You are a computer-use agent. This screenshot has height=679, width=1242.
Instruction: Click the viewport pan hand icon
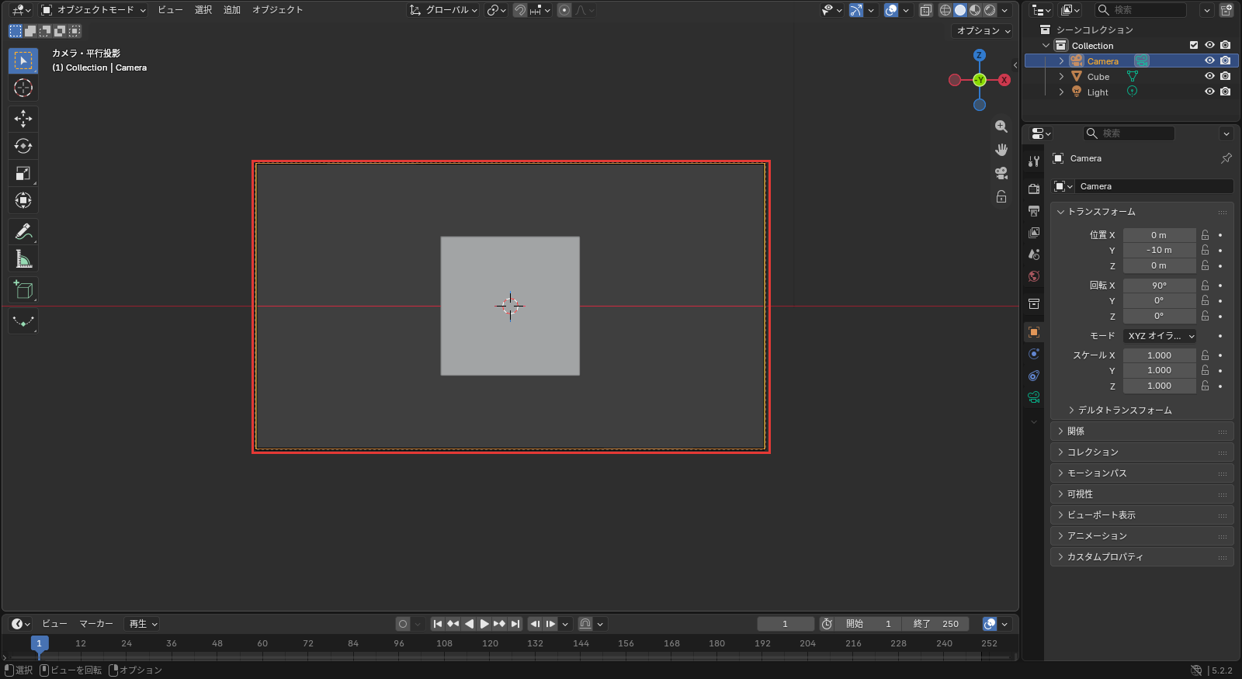pos(1001,150)
